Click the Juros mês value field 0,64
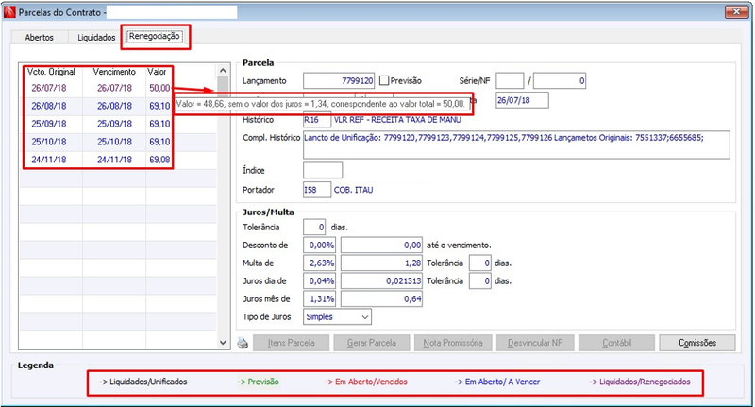Screen dimensions: 755x407 click(x=381, y=298)
